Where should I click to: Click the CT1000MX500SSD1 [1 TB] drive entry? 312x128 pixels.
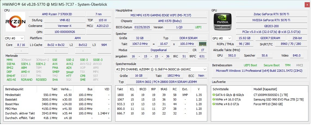(271, 95)
